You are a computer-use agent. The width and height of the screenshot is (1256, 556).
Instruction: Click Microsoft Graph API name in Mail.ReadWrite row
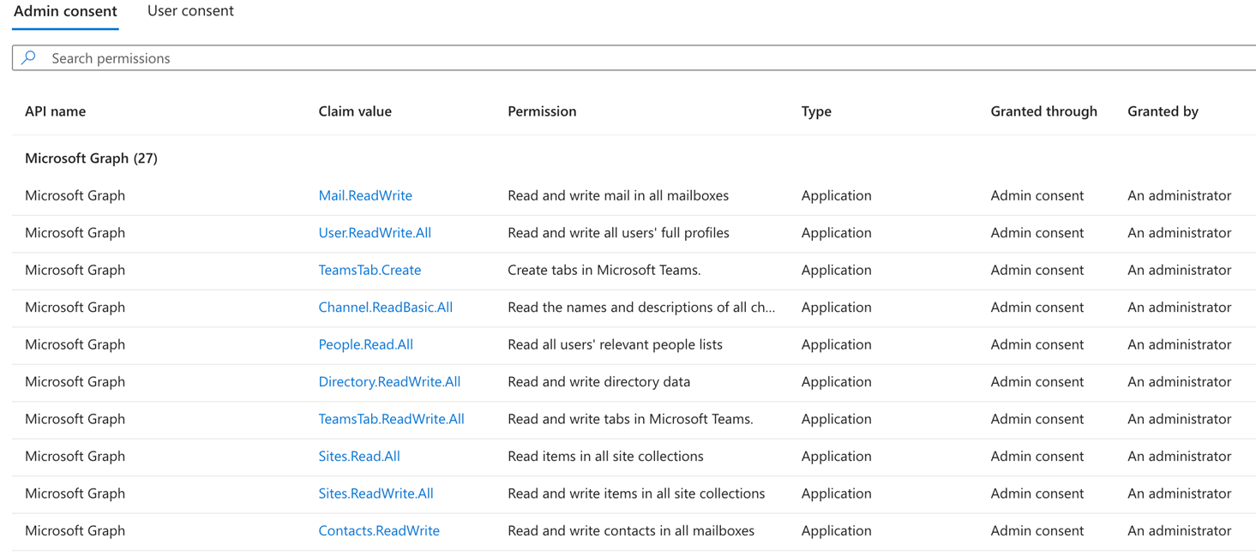tap(75, 195)
